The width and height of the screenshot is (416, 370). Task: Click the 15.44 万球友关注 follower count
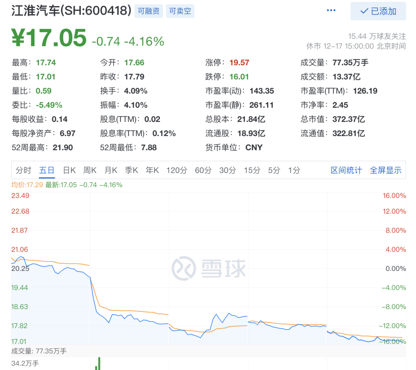coord(377,36)
